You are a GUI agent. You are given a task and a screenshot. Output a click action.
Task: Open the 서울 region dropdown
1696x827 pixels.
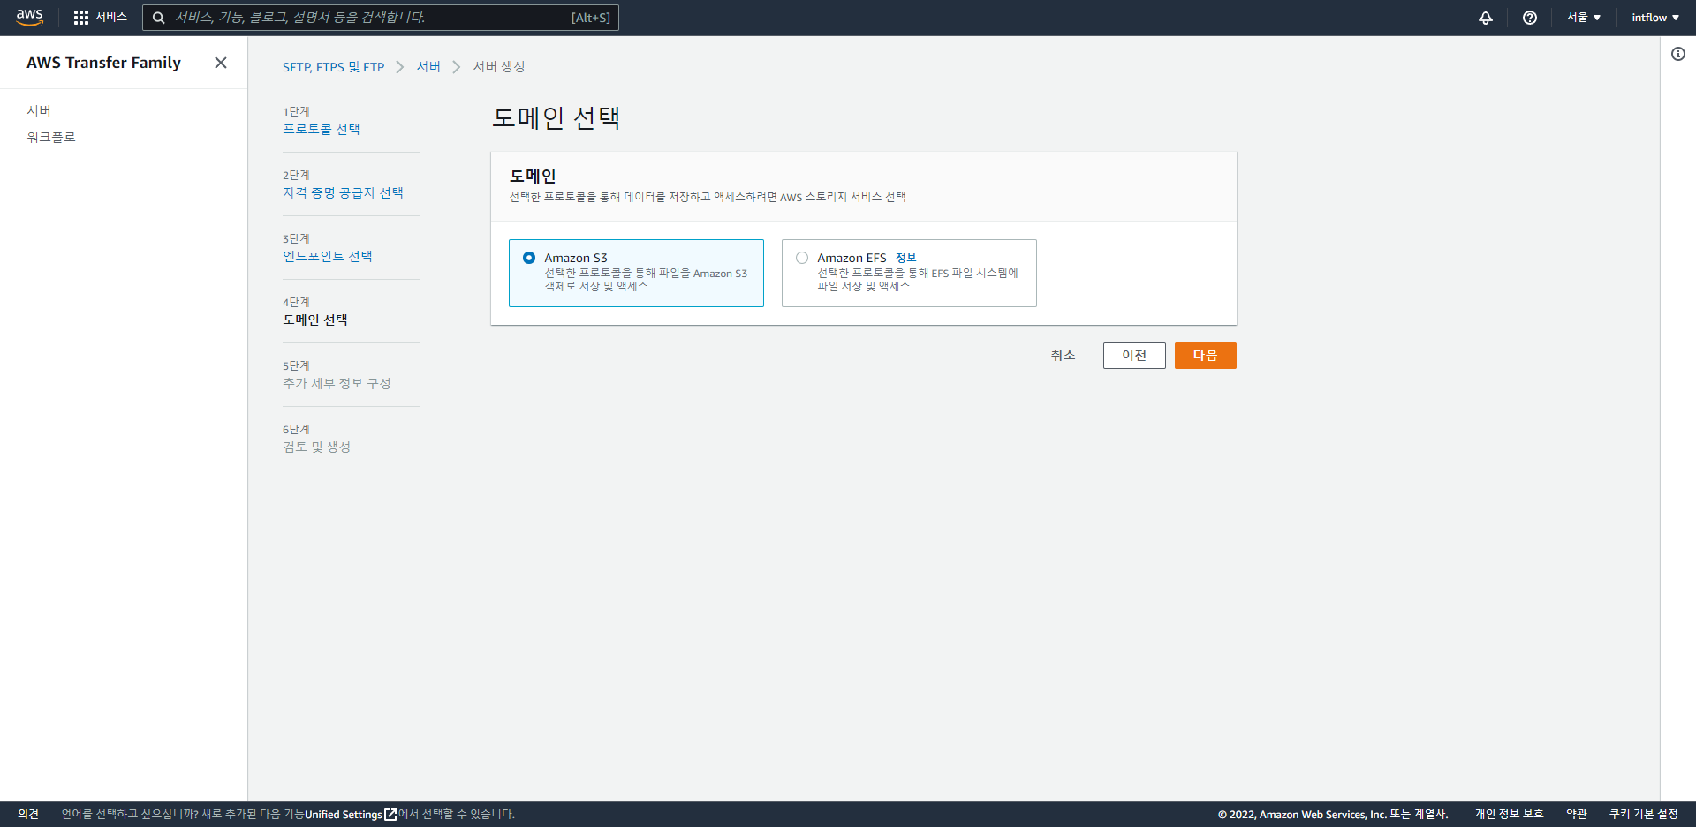[1584, 18]
